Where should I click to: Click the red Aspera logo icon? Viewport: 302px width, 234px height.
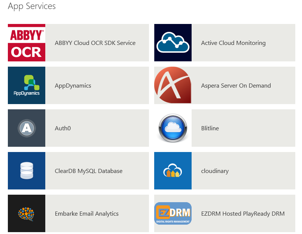coord(173,85)
